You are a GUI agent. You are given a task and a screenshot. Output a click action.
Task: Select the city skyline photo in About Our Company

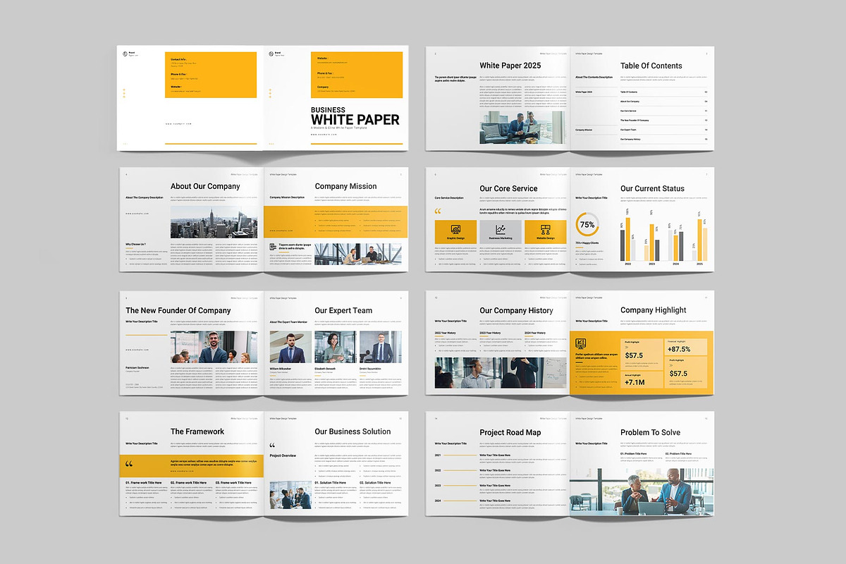[x=214, y=223]
